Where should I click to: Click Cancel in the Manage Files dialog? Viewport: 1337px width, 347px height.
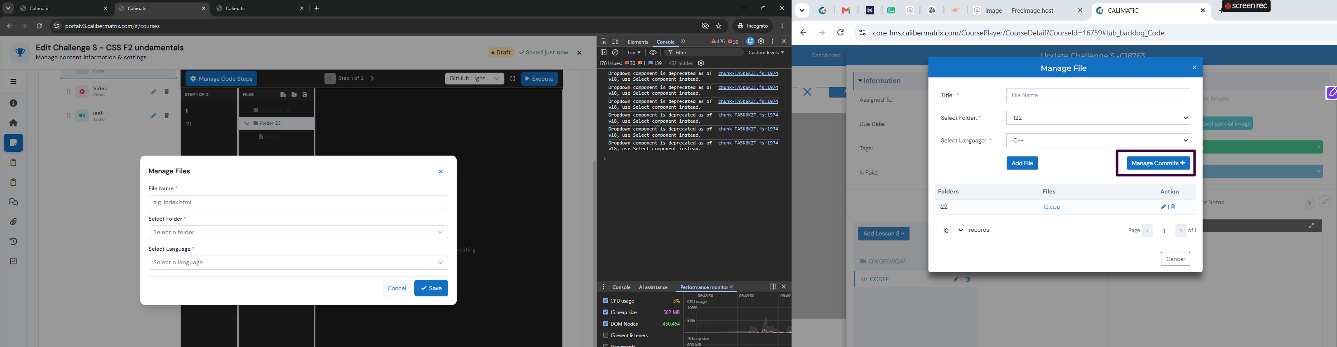(x=397, y=288)
